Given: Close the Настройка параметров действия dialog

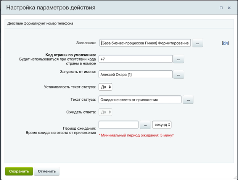Looking at the screenshot, I should pyautogui.click(x=229, y=8).
